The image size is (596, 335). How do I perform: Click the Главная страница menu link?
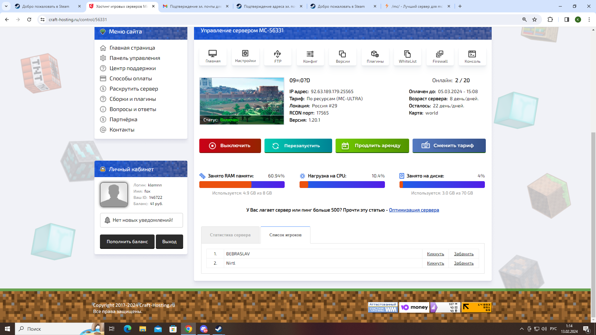coord(132,48)
